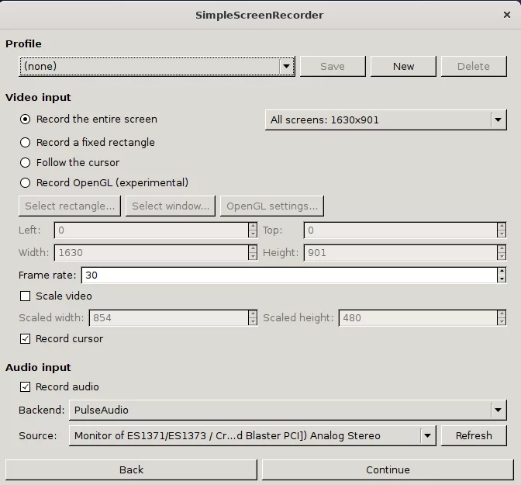Expand the All screens 1630x901 dropdown
Viewport: 521px width, 485px height.
pyautogui.click(x=386, y=120)
